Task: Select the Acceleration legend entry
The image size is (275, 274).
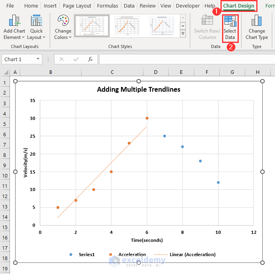Action: click(127, 255)
